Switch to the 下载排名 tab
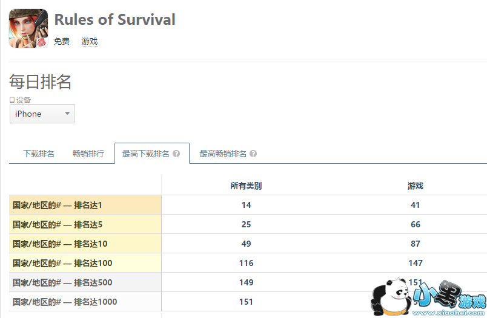Image resolution: width=487 pixels, height=318 pixels. point(39,154)
